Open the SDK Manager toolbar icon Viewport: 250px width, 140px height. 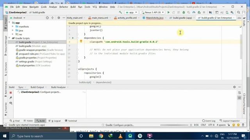click(x=232, y=12)
